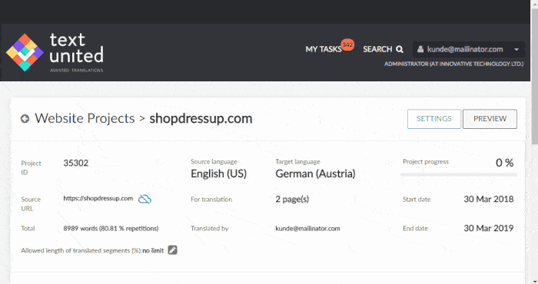Click the shopdressup.com project title

(x=201, y=118)
